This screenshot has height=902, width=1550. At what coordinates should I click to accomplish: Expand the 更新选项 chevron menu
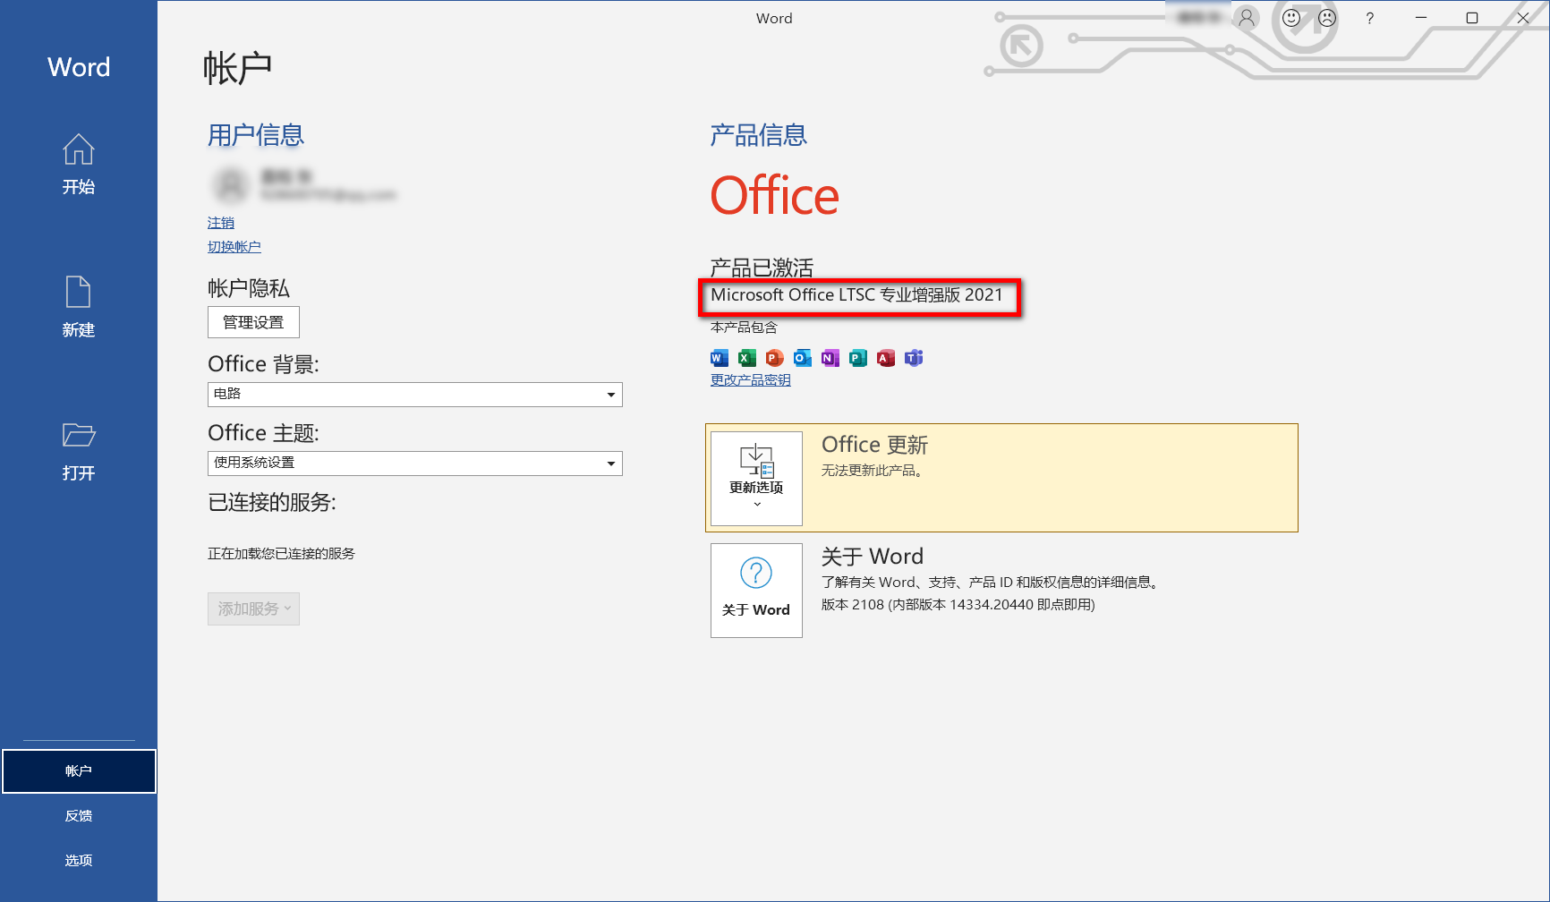[756, 503]
